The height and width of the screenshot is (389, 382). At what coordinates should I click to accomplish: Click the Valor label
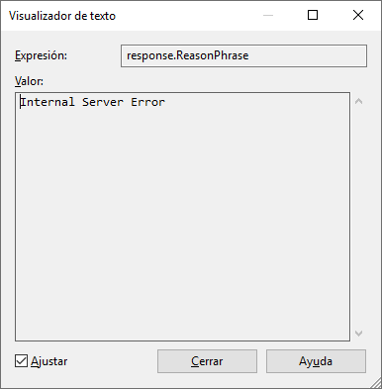pyautogui.click(x=29, y=81)
